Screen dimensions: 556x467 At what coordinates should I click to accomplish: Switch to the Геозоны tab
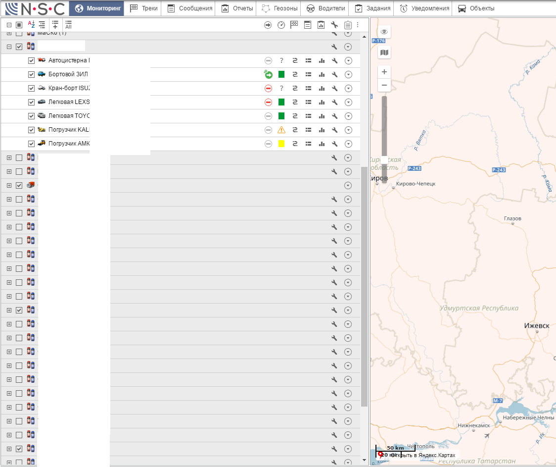[x=280, y=8]
